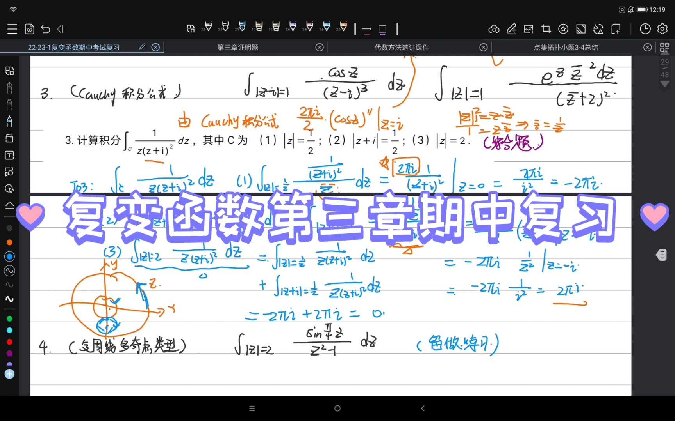The width and height of the screenshot is (675, 421).
Task: Jump down with page indicator arrow
Action: (664, 84)
